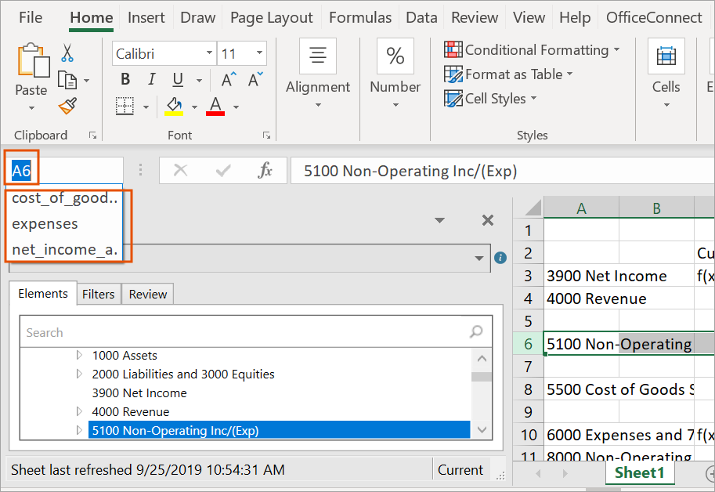Expand 2000 Liabilities and 3000 Equities
This screenshot has width=715, height=492.
(79, 374)
